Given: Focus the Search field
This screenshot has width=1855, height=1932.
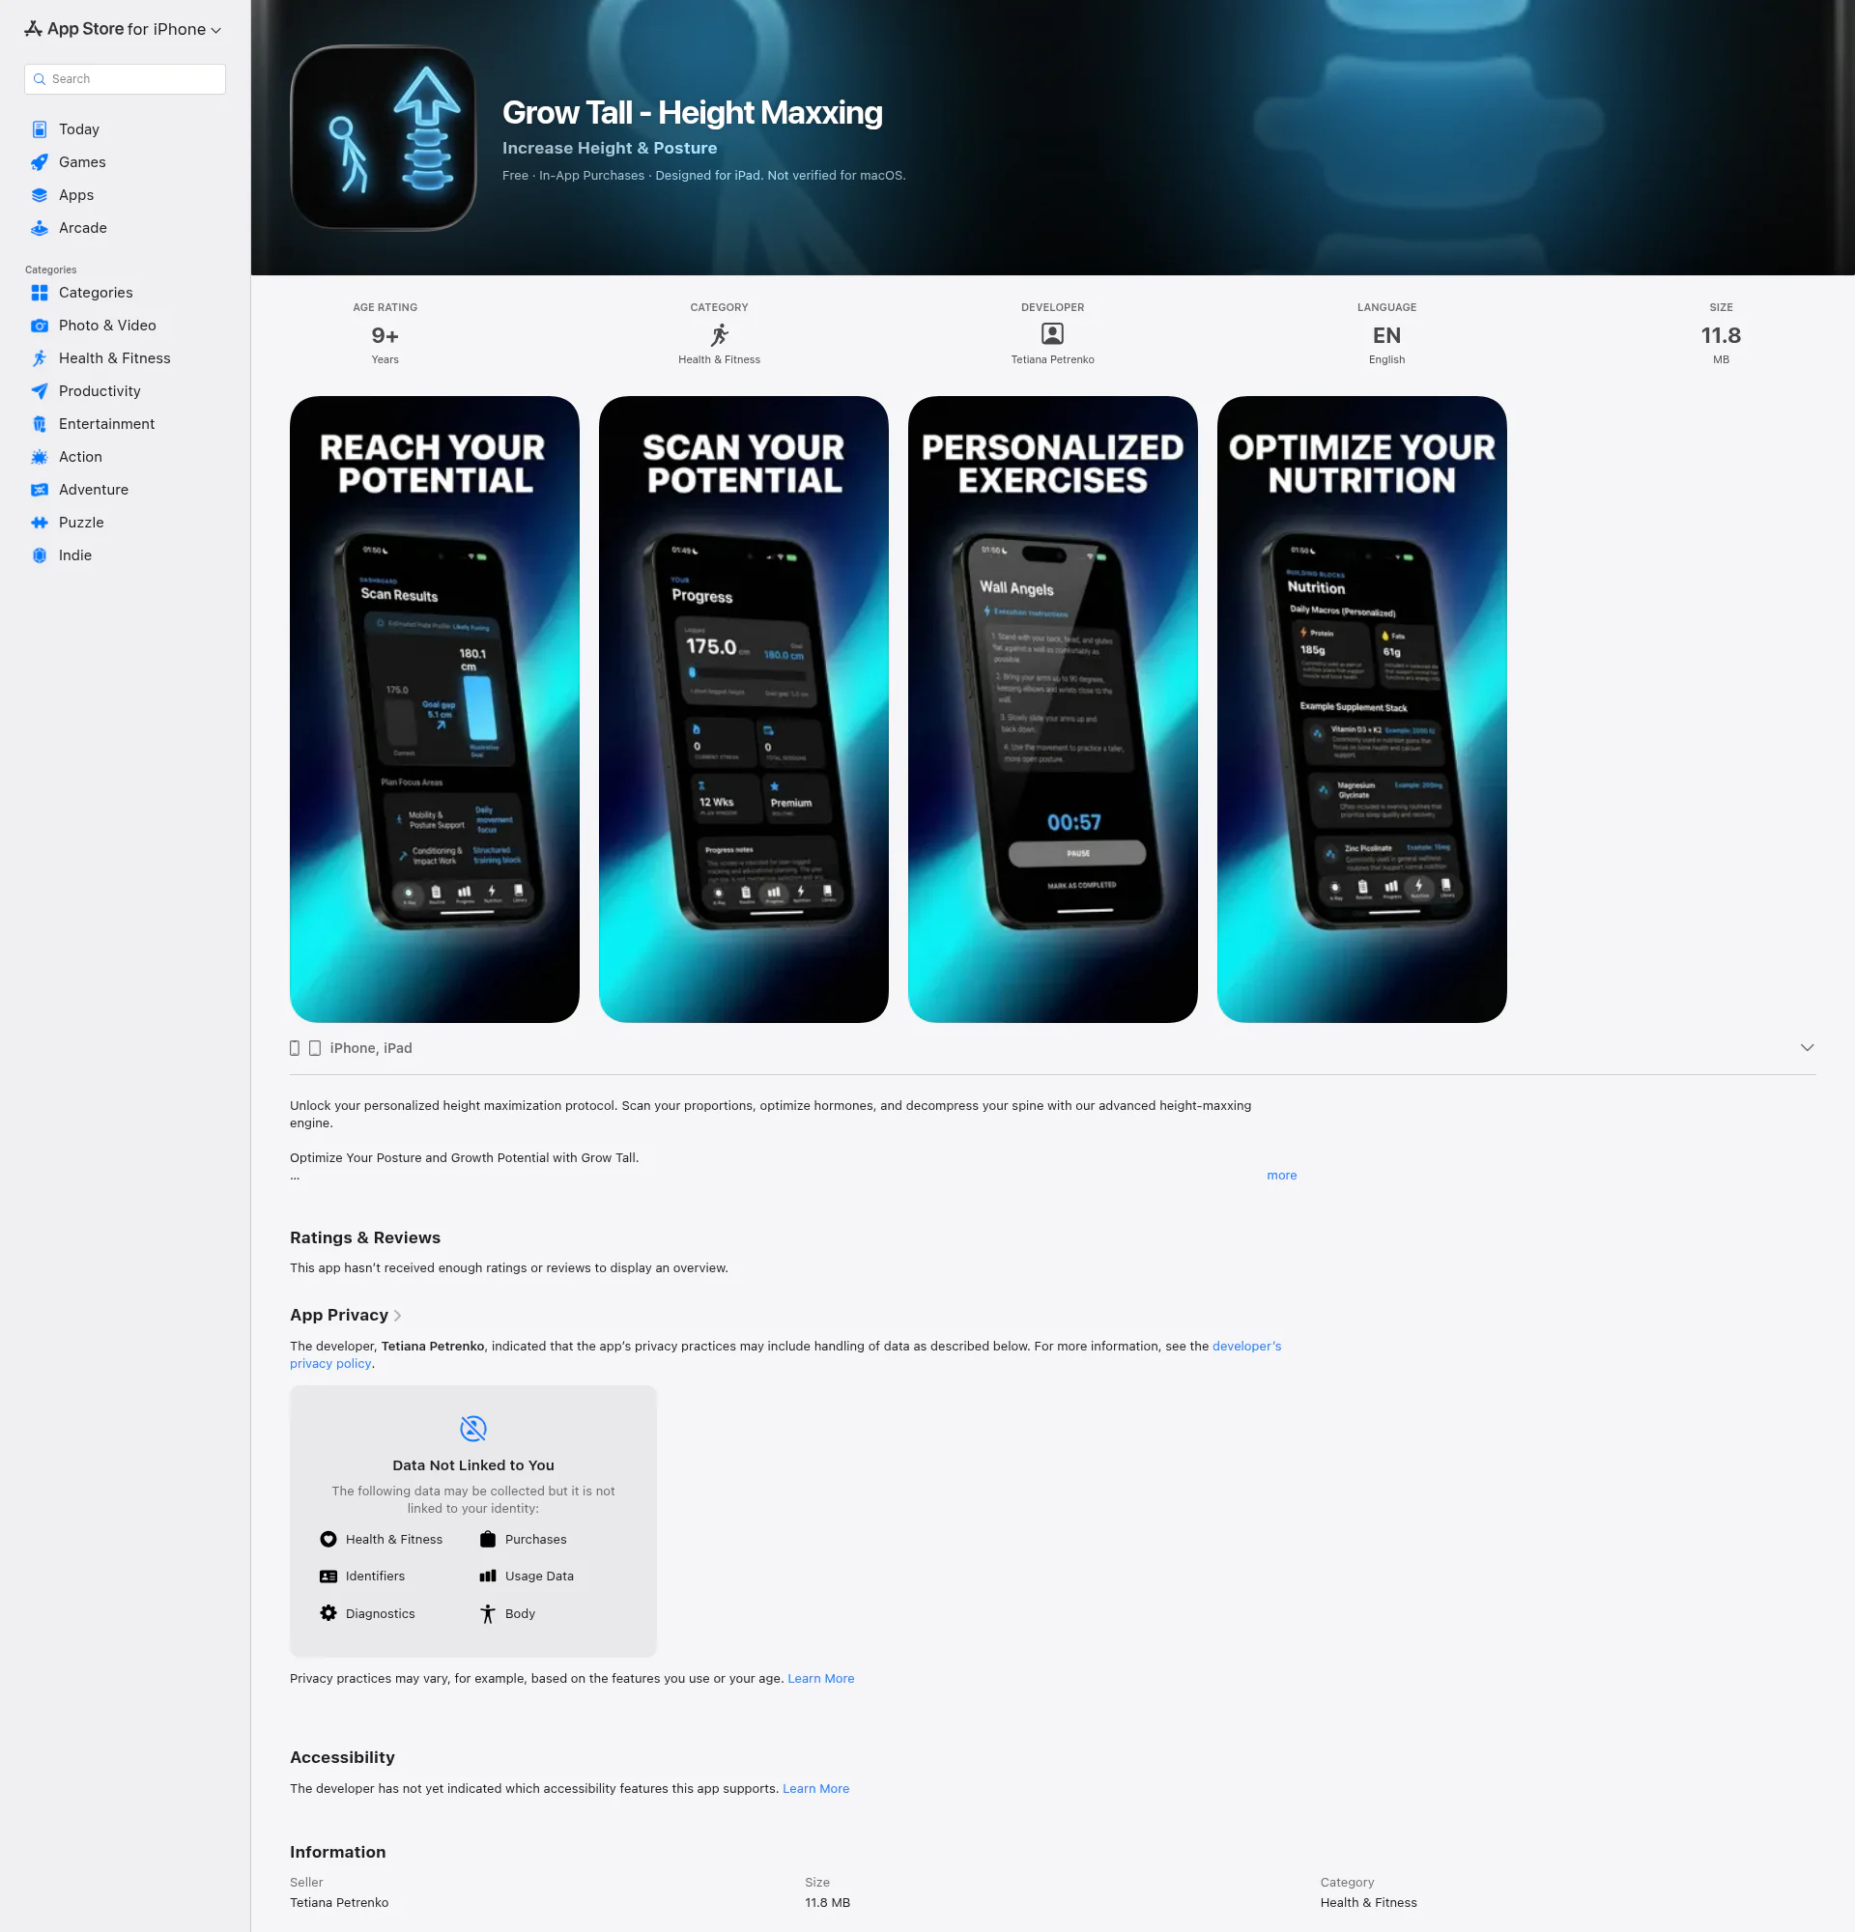Looking at the screenshot, I should click(126, 79).
